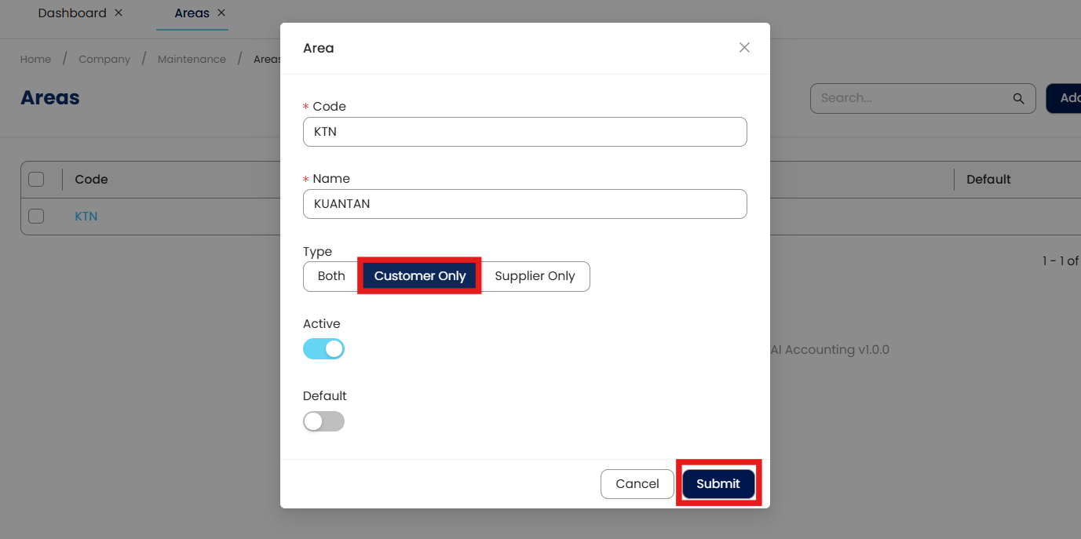Toggle the Active switch off

(323, 349)
